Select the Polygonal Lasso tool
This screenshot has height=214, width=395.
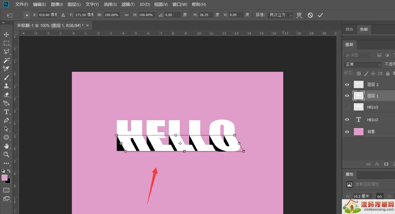(x=6, y=51)
